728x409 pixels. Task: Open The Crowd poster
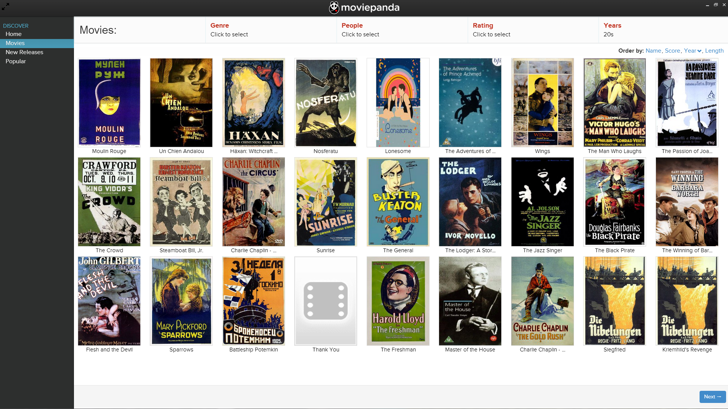tap(109, 202)
